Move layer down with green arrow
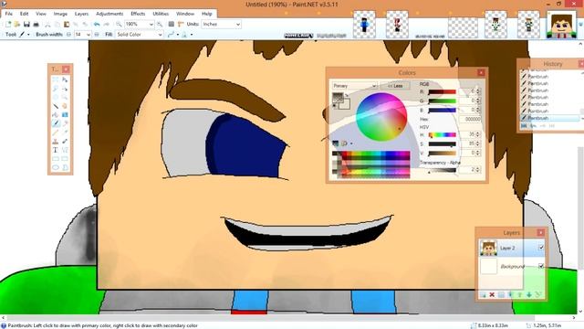584x329 pixels. point(529,294)
